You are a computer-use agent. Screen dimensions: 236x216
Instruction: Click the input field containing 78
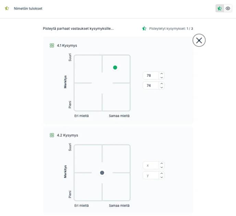click(151, 75)
